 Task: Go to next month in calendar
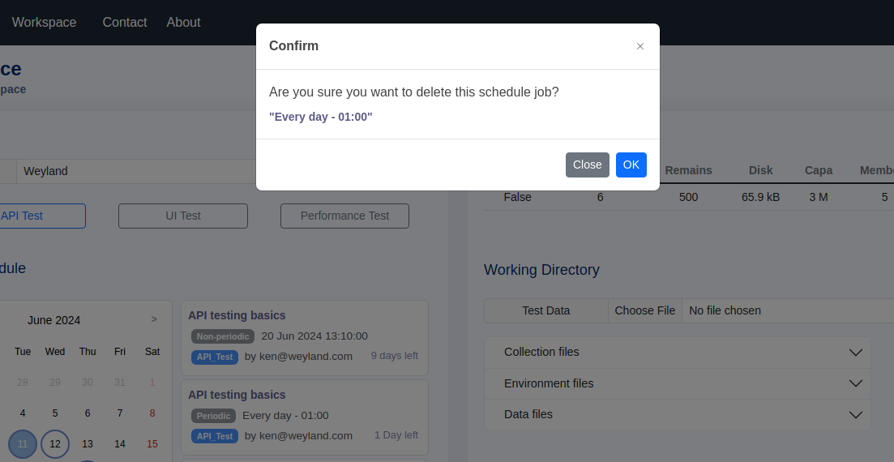[x=154, y=319]
